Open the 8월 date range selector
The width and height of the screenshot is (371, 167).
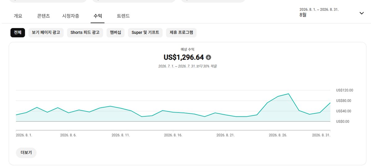[332, 12]
